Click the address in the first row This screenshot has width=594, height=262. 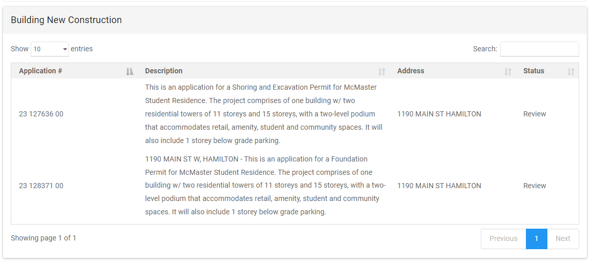coord(439,114)
